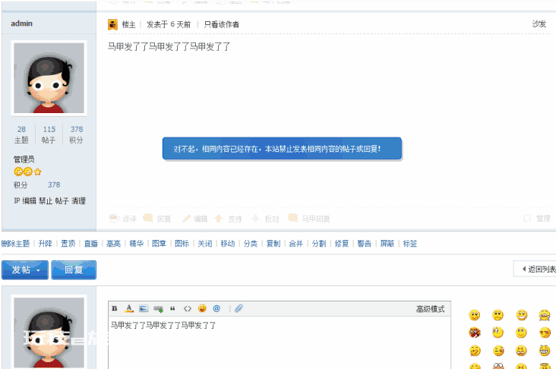Click the insert link icon in editor
This screenshot has width=556, height=369.
tap(158, 309)
